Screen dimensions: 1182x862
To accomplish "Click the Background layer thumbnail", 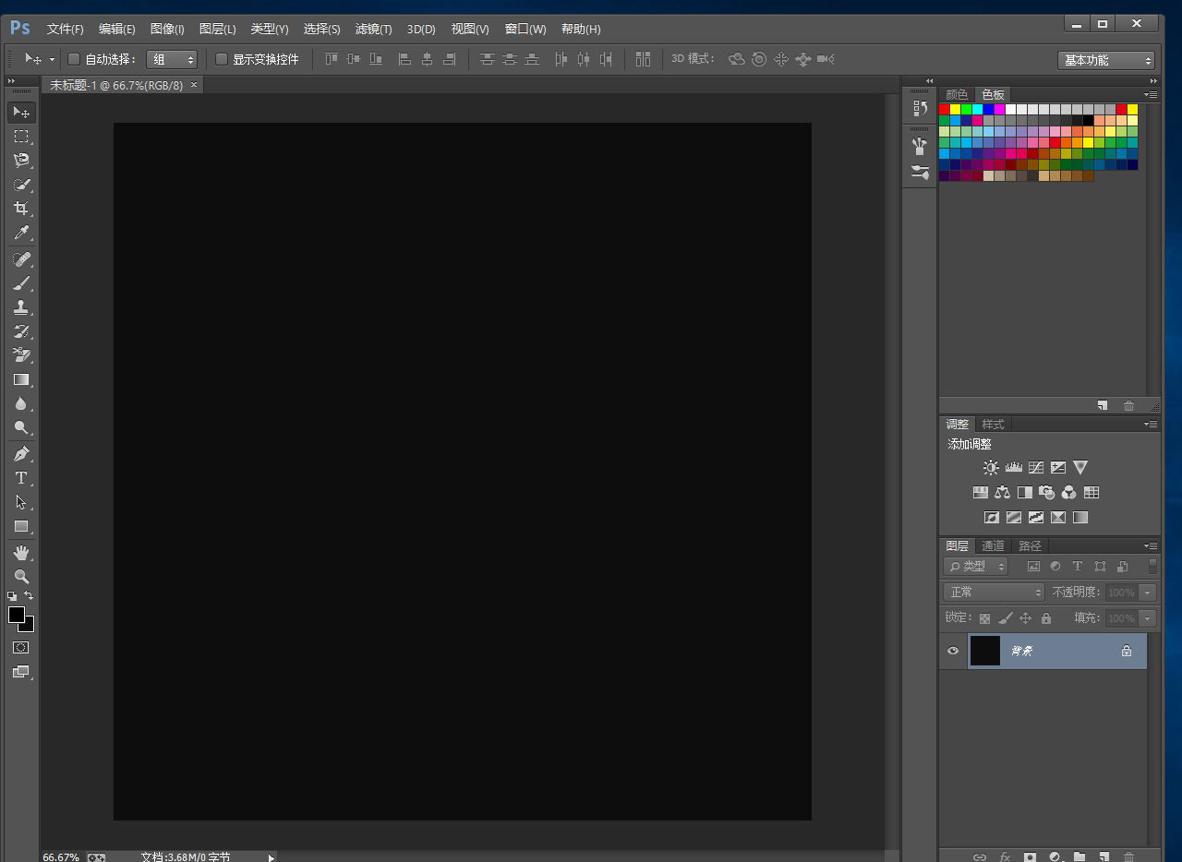I will pyautogui.click(x=985, y=651).
